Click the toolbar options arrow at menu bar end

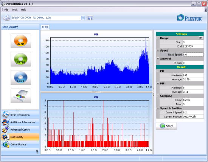(206, 10)
